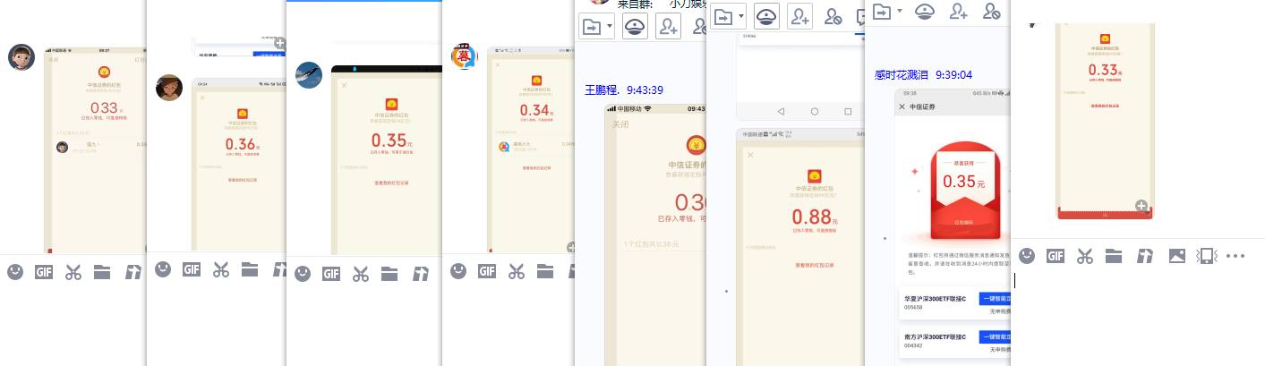This screenshot has height=366, width=1265.
Task: Open GIF panel in the boy-avatar 0.33 chat
Action: [x=44, y=271]
